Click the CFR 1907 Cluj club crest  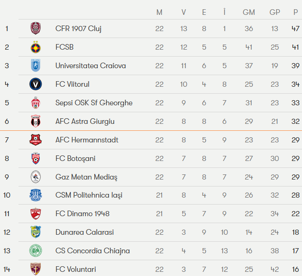coord(36,29)
